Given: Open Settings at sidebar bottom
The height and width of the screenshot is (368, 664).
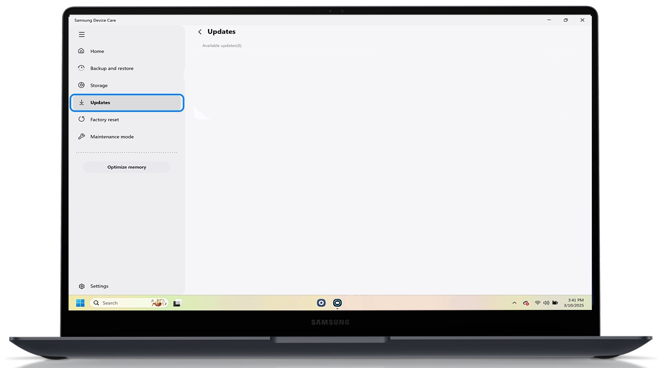Looking at the screenshot, I should (127, 286).
